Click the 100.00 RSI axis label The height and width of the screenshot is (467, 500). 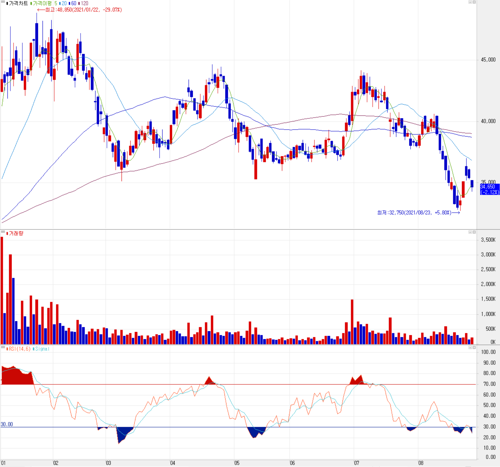[489, 352]
